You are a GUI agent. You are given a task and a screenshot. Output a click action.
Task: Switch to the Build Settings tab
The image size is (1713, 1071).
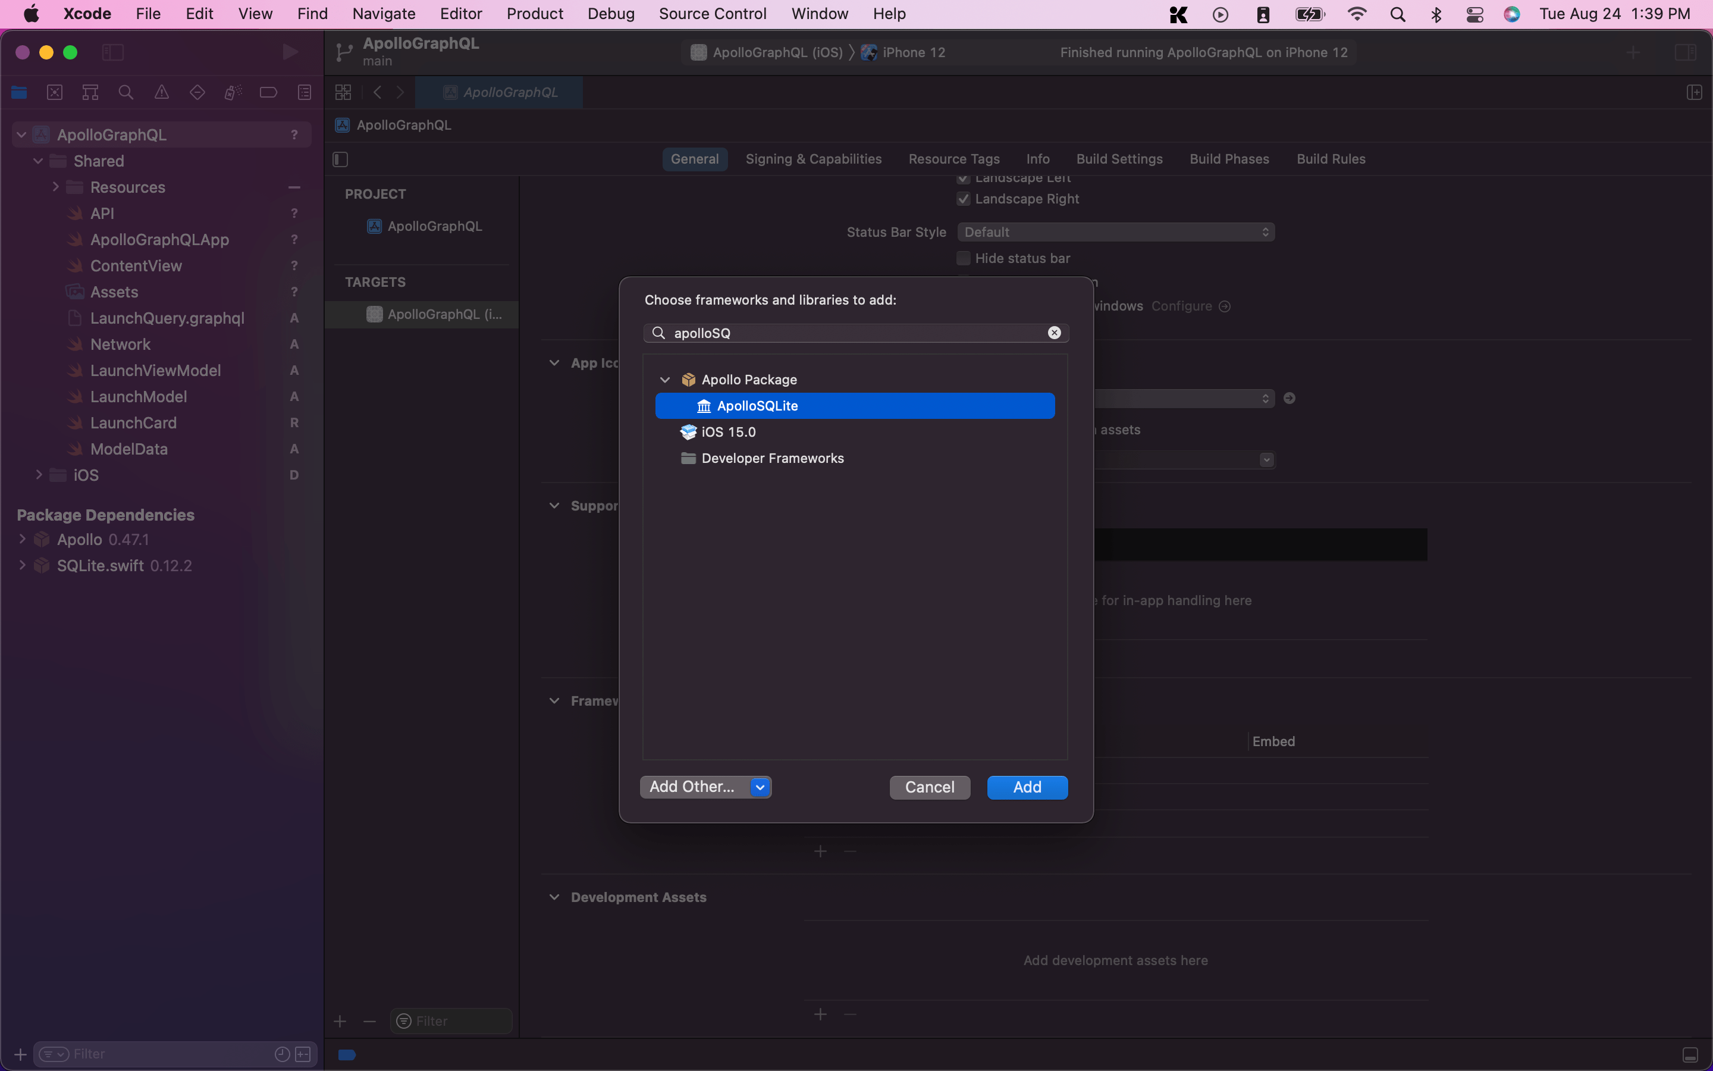tap(1119, 159)
